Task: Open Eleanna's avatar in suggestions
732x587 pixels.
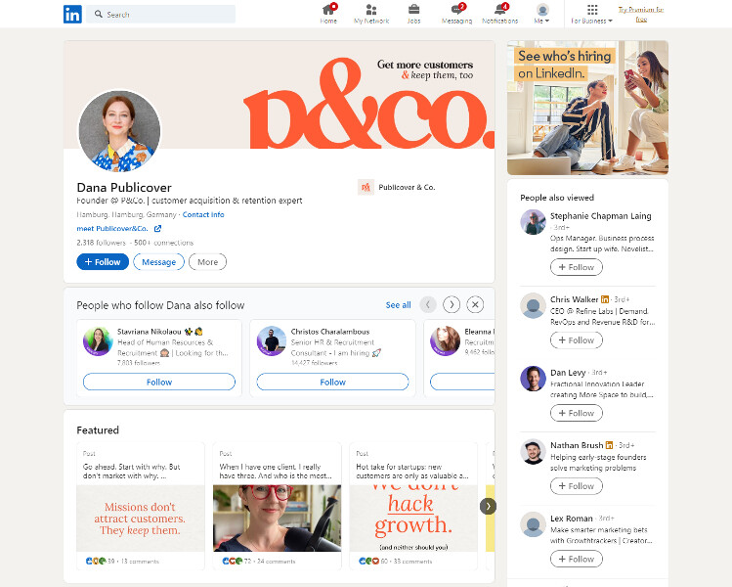Action: (x=445, y=340)
